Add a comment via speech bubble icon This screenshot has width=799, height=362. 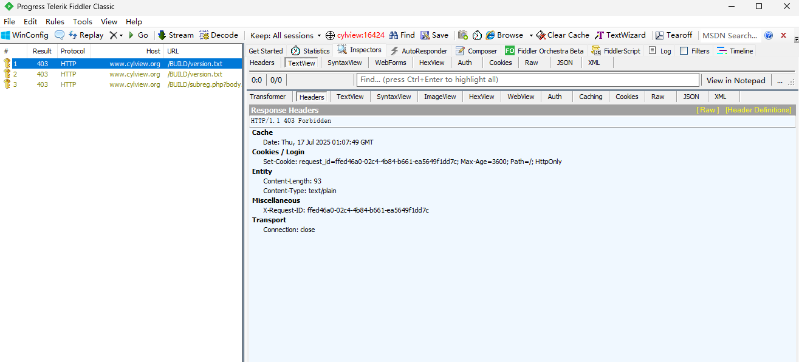(60, 35)
